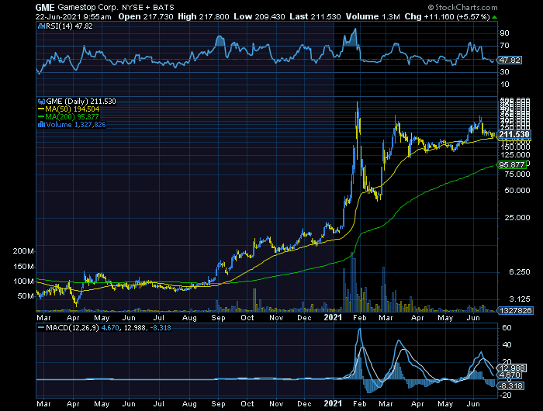Click the Nov label under the price chart

[x=276, y=318]
